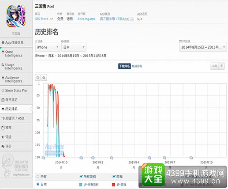This screenshot has width=228, height=189.
Task: Switch chart granularity to 天
Action: click(x=221, y=66)
